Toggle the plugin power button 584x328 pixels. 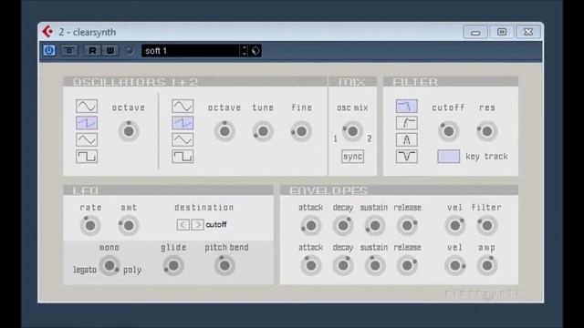pyautogui.click(x=49, y=50)
